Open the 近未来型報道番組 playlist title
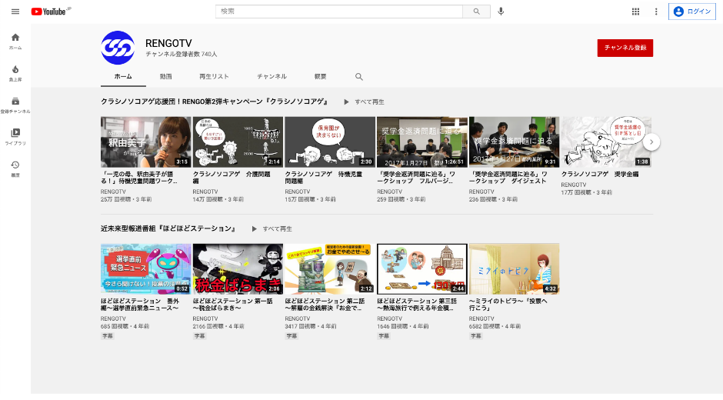 169,228
